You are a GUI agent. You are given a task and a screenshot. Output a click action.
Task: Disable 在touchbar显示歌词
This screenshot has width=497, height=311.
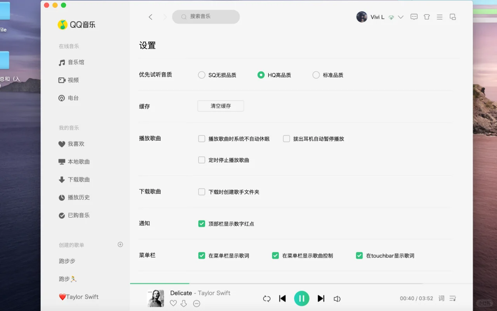(x=359, y=255)
